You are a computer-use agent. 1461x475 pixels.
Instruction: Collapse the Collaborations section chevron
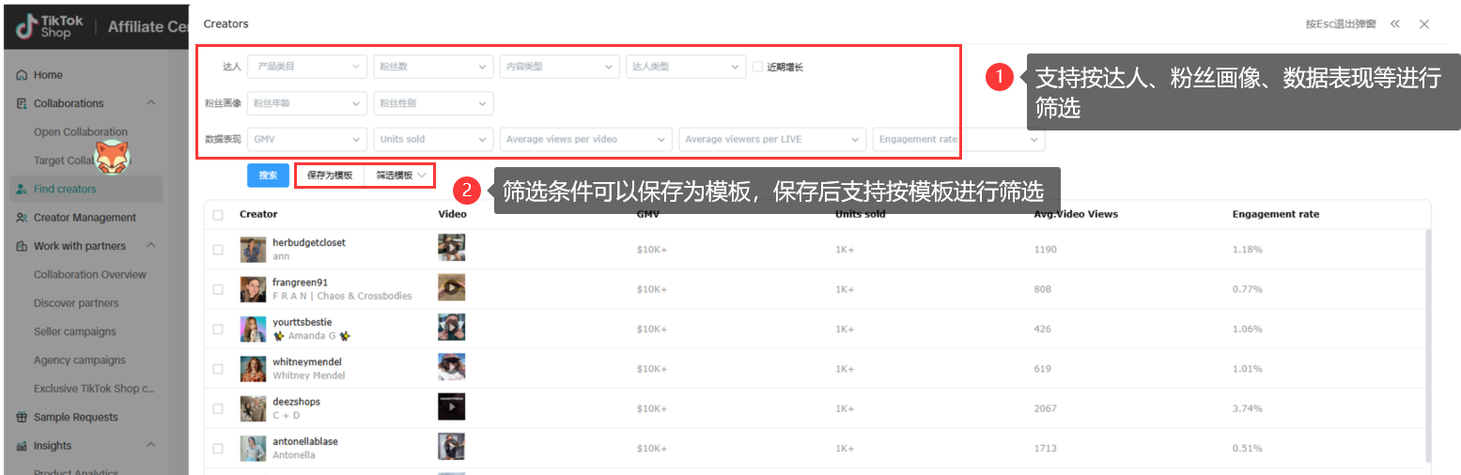tap(151, 103)
